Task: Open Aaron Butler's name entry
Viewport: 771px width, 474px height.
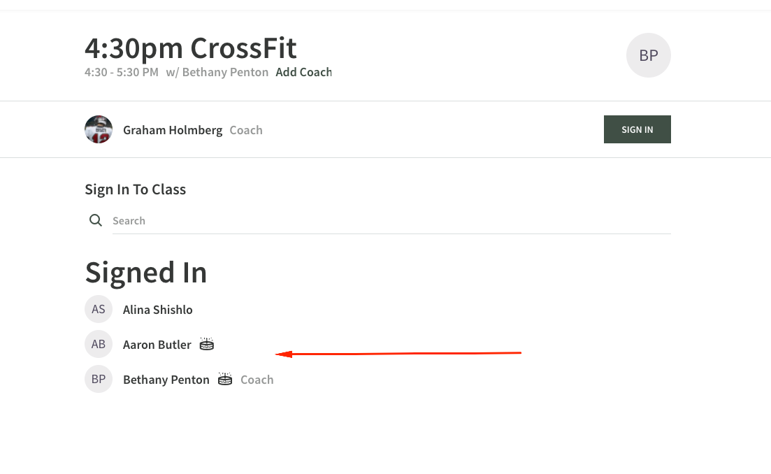Action: (157, 345)
